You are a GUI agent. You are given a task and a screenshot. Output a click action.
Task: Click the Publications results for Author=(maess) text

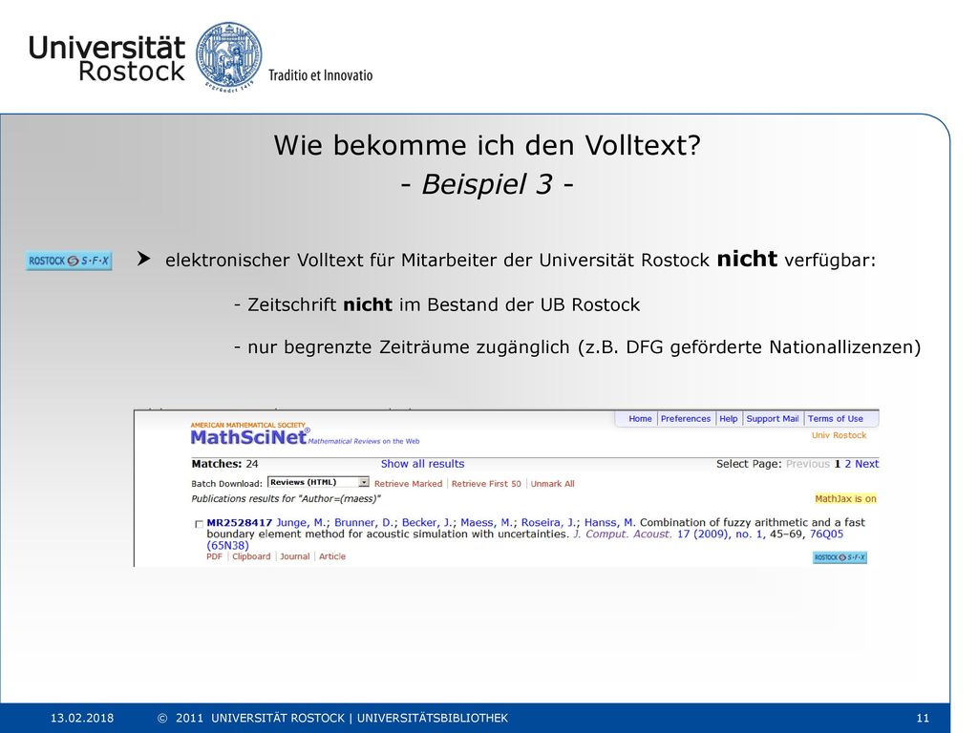(286, 498)
